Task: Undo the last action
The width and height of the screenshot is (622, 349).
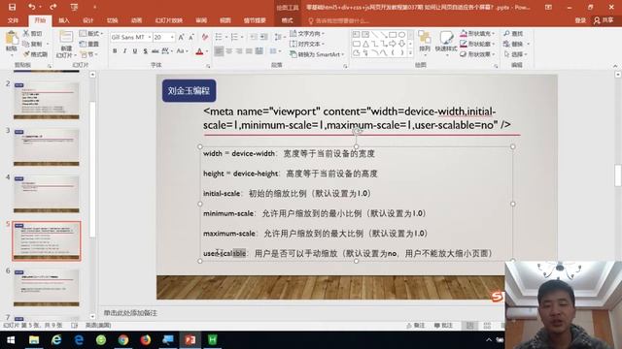Action: (x=31, y=7)
